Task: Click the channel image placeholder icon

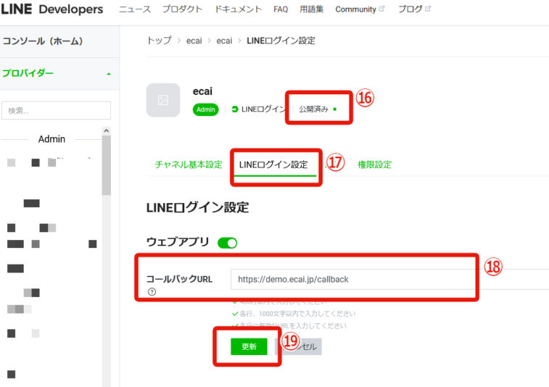Action: click(163, 100)
